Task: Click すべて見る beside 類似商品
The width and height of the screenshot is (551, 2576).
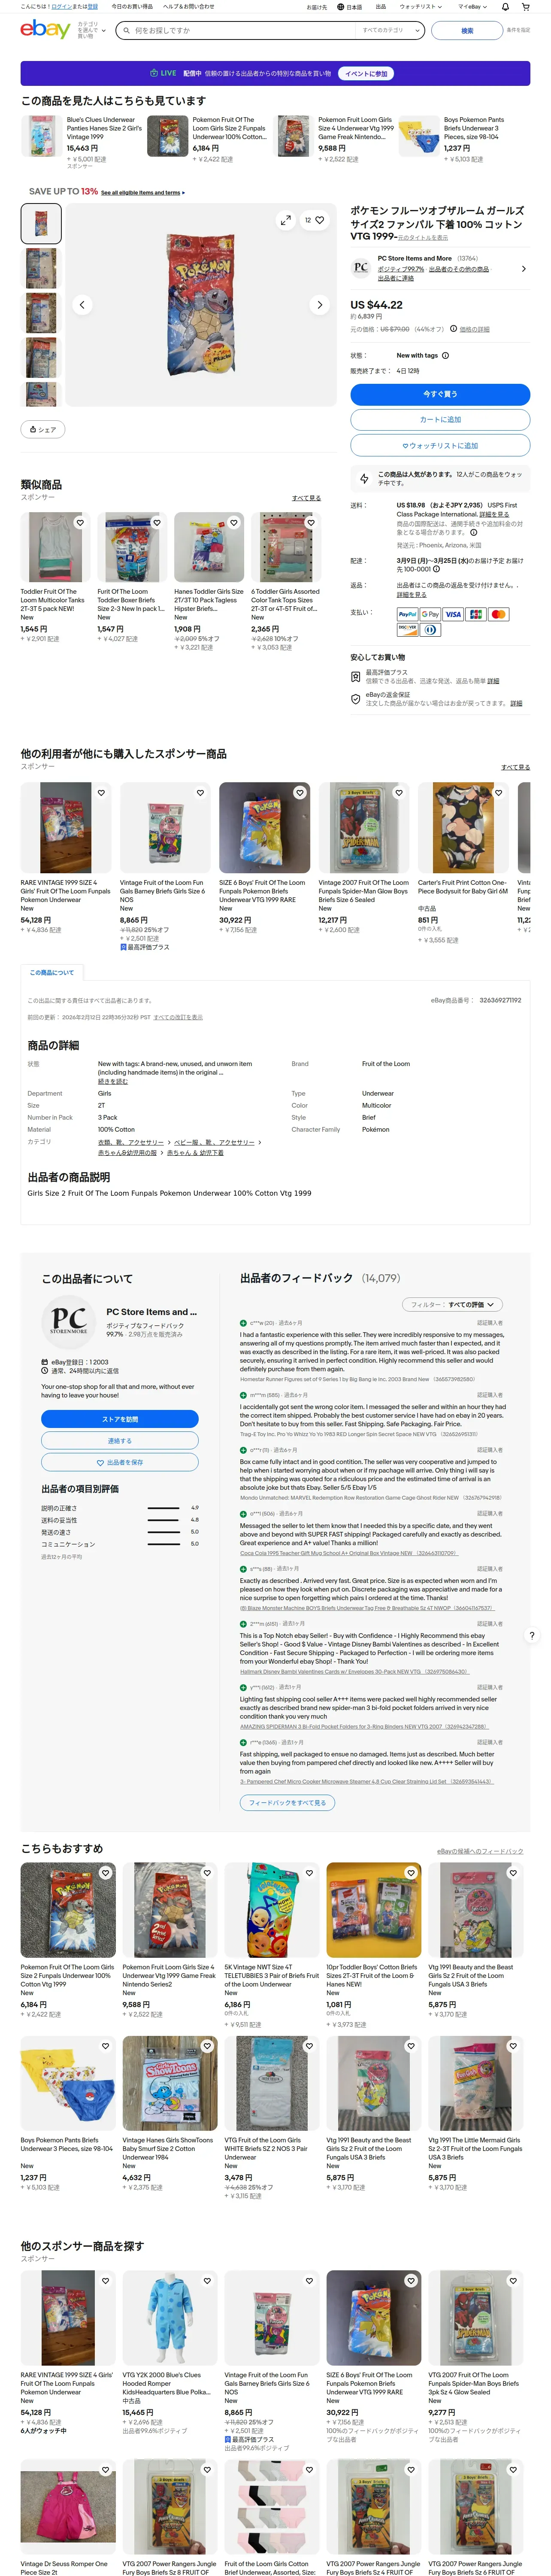Action: (x=306, y=497)
